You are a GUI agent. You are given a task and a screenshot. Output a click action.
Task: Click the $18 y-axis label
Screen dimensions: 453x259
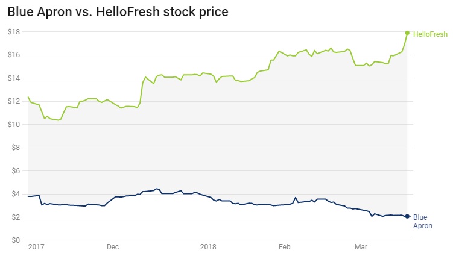coord(14,31)
